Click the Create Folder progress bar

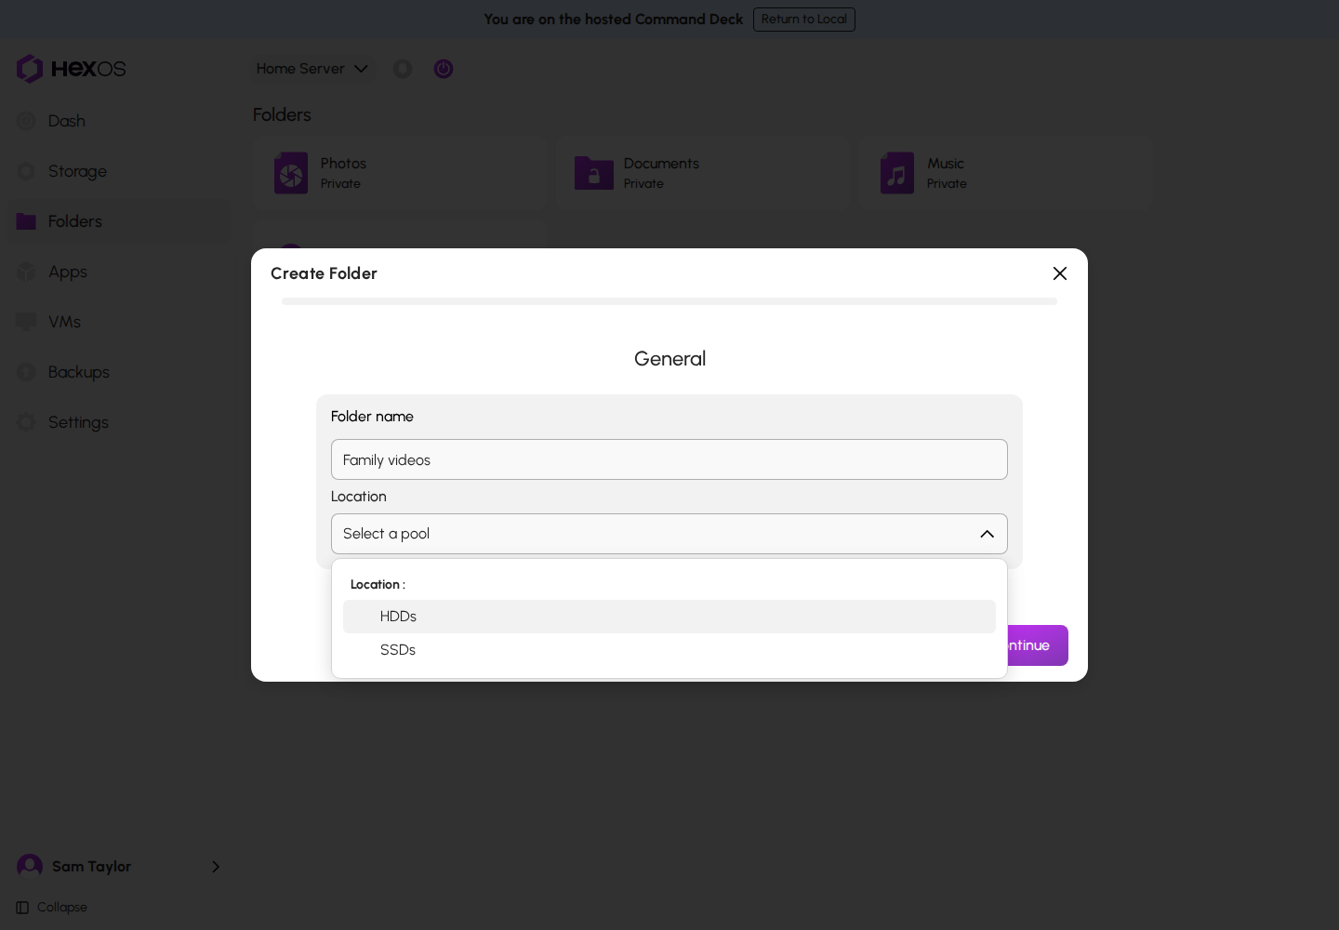pos(669,301)
